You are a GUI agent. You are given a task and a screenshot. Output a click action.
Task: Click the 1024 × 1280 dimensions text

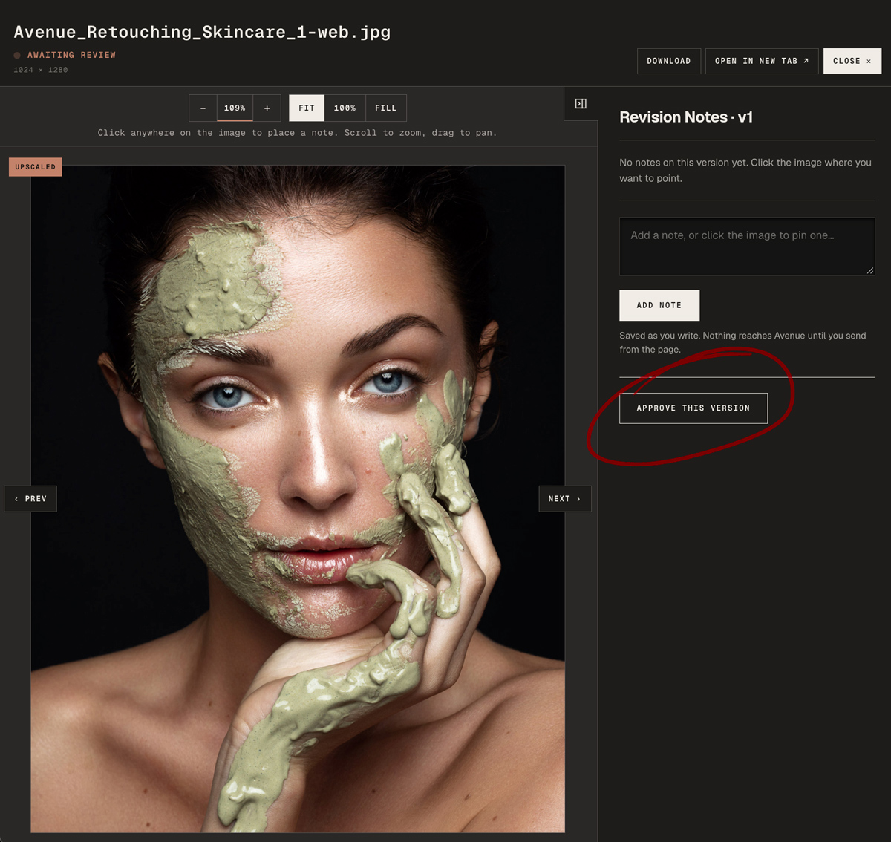pos(41,70)
